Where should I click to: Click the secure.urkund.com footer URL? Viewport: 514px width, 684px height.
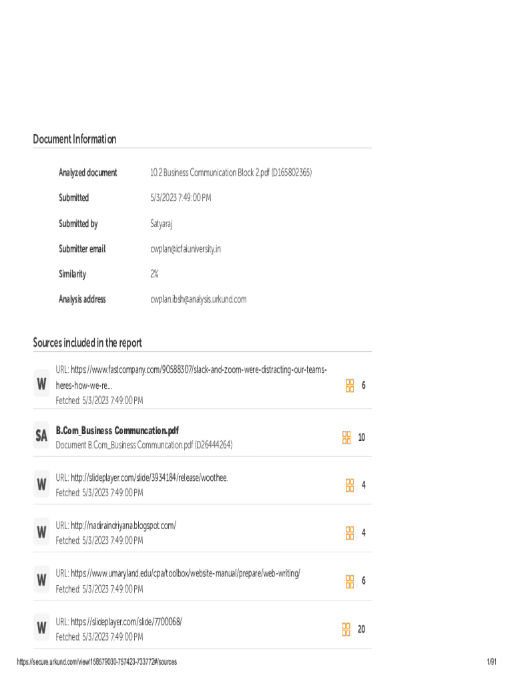(x=97, y=662)
